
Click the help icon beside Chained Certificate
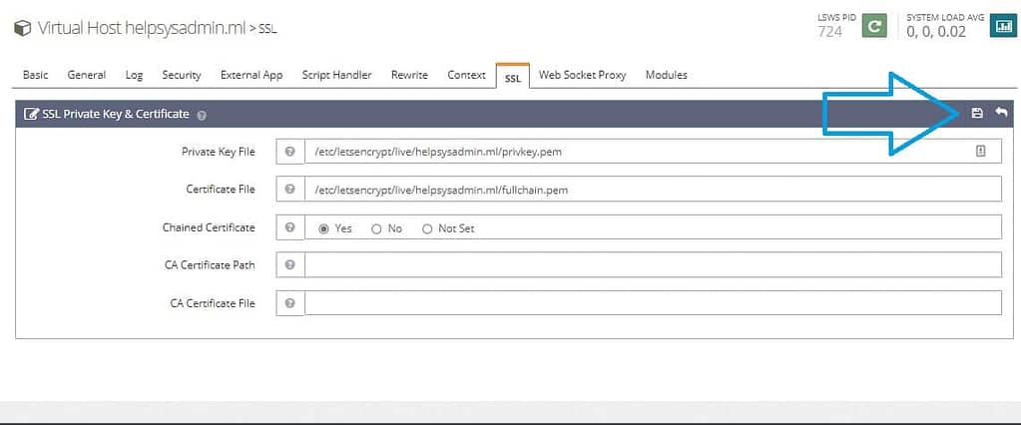coord(290,227)
